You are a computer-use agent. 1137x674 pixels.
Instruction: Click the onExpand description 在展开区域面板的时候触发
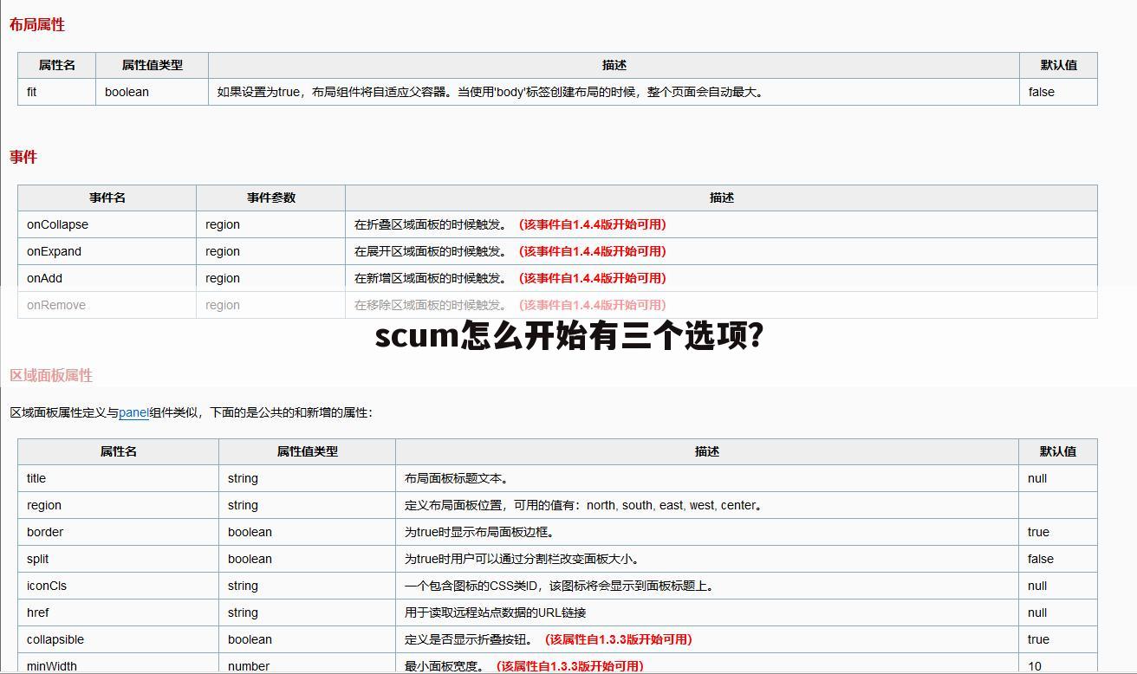click(431, 251)
